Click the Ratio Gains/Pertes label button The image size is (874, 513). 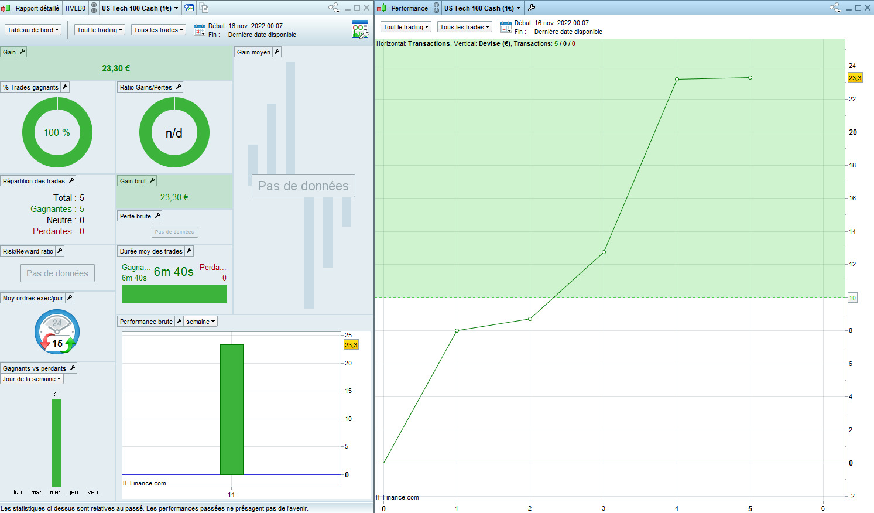click(x=146, y=87)
